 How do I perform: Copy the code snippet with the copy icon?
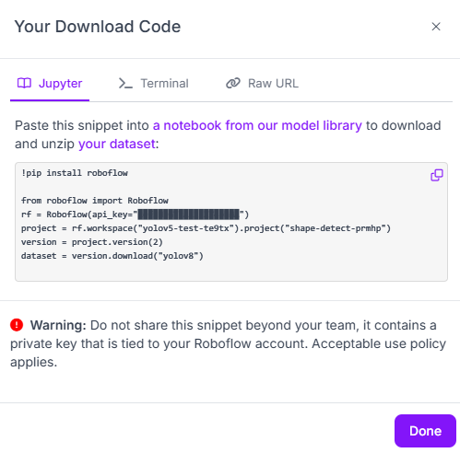click(x=437, y=175)
